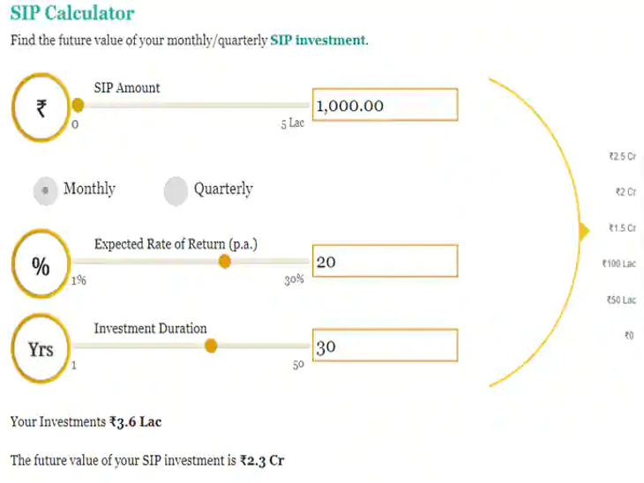Click the Investment Duration slider handle
Viewport: 644px width, 483px height.
(211, 346)
